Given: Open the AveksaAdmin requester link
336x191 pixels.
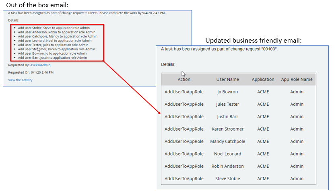Looking at the screenshot, I should [40, 65].
